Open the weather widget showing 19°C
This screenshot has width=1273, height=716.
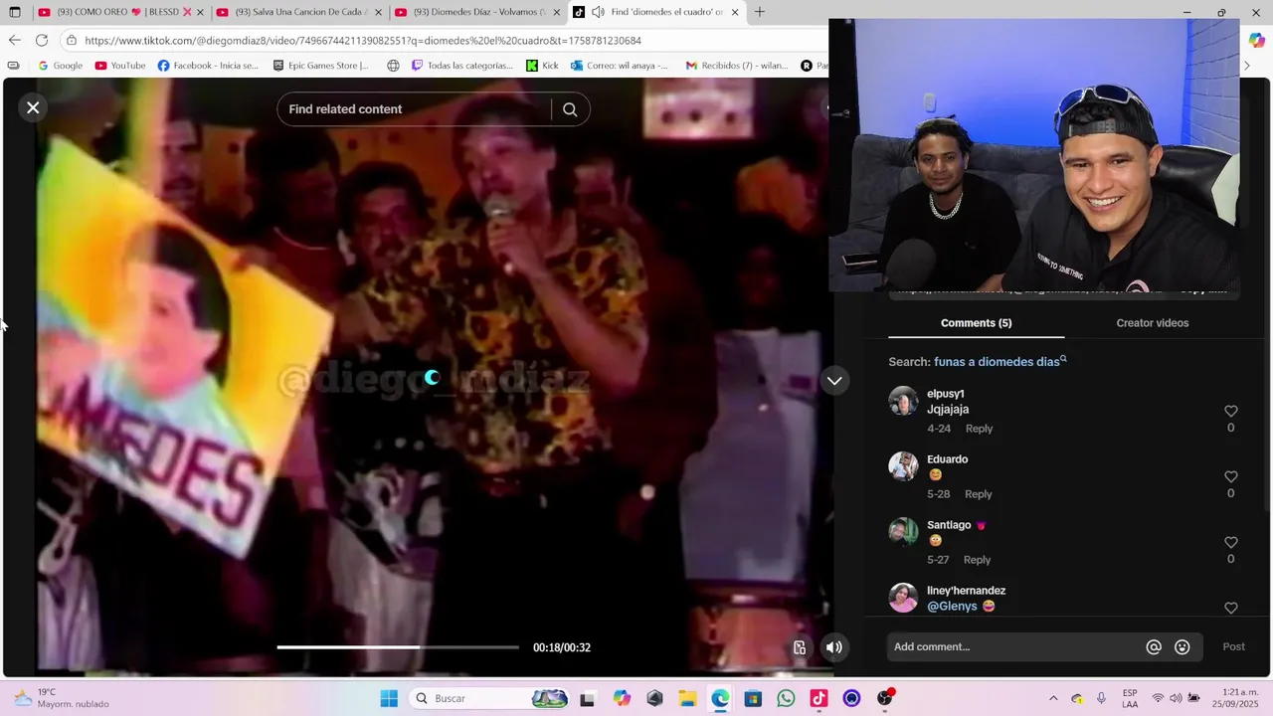(62, 698)
